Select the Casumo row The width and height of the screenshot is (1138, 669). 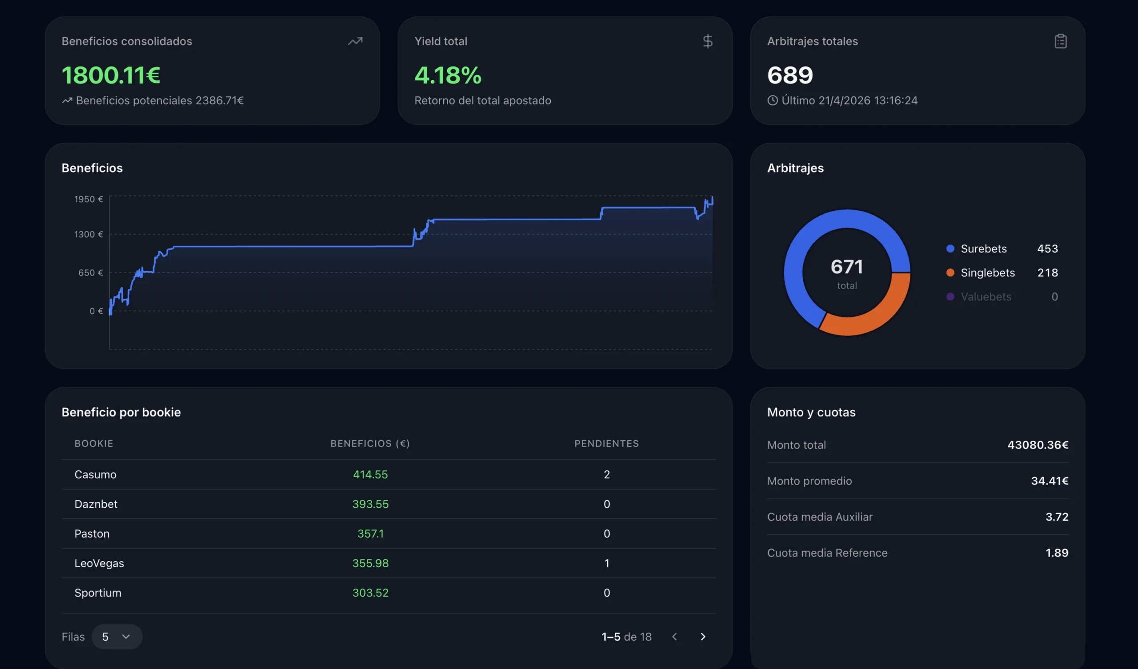click(x=389, y=474)
